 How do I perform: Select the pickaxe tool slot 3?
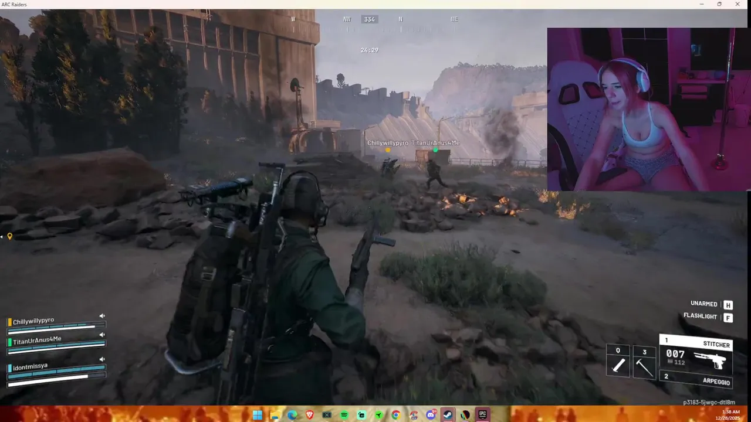tap(645, 362)
